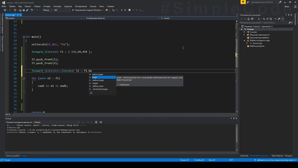This screenshot has width=298, height=168.
Task: Open the Проект menu
Action: 28,6
